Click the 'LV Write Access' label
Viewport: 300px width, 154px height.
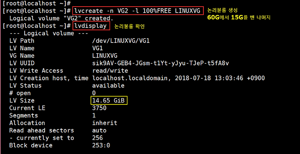pyautogui.click(x=36, y=71)
